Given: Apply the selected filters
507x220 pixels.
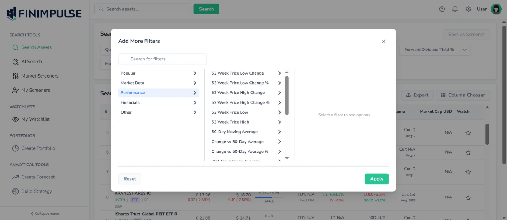Looking at the screenshot, I should click(377, 179).
